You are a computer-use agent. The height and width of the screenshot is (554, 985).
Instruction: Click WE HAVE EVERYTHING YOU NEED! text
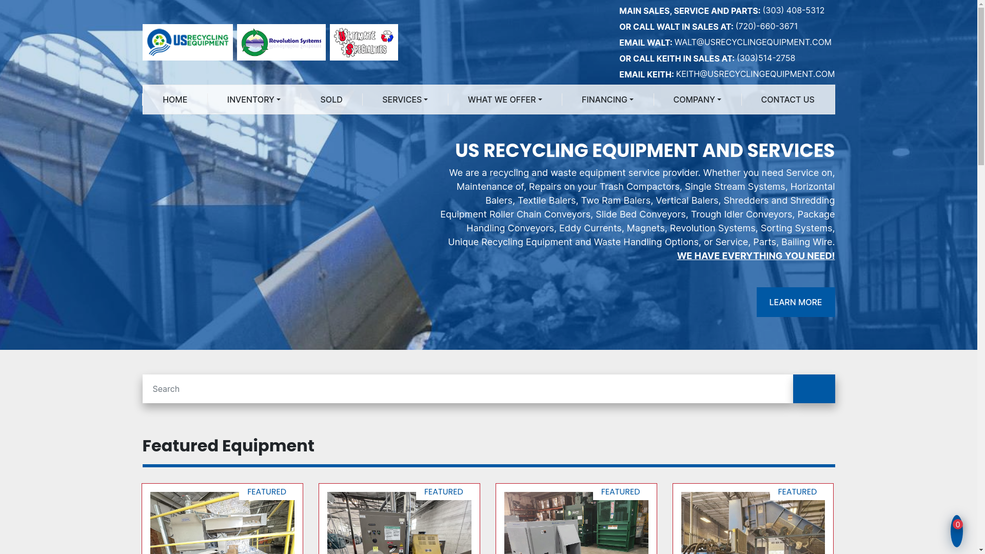pyautogui.click(x=756, y=255)
